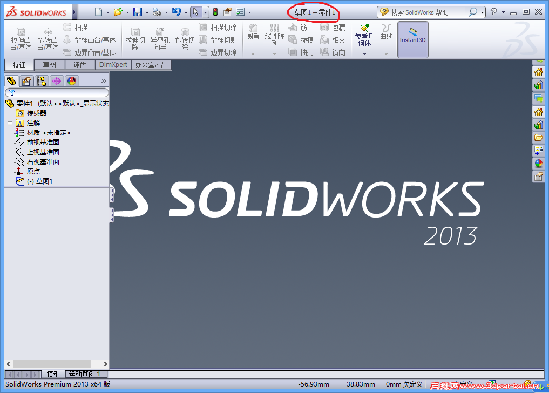Click the feature tree filter field

(x=57, y=92)
